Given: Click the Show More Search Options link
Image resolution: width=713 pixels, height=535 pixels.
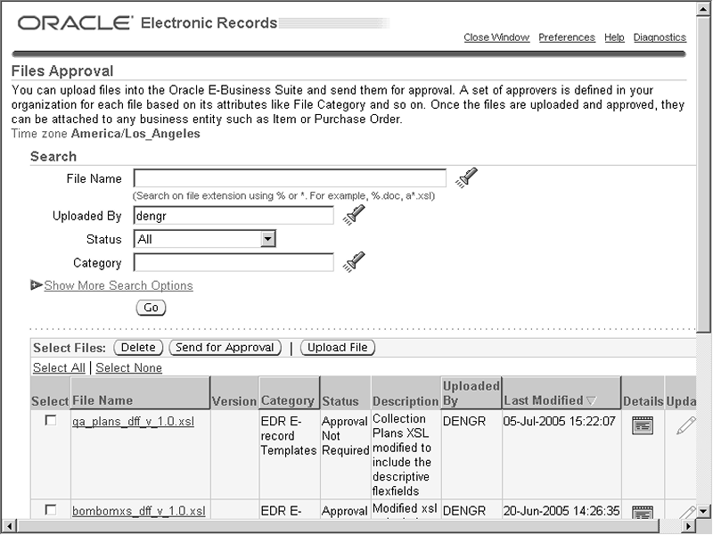Looking at the screenshot, I should tap(119, 285).
